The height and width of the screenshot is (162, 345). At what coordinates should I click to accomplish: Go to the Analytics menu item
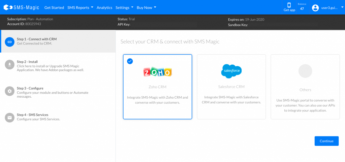coord(104,7)
